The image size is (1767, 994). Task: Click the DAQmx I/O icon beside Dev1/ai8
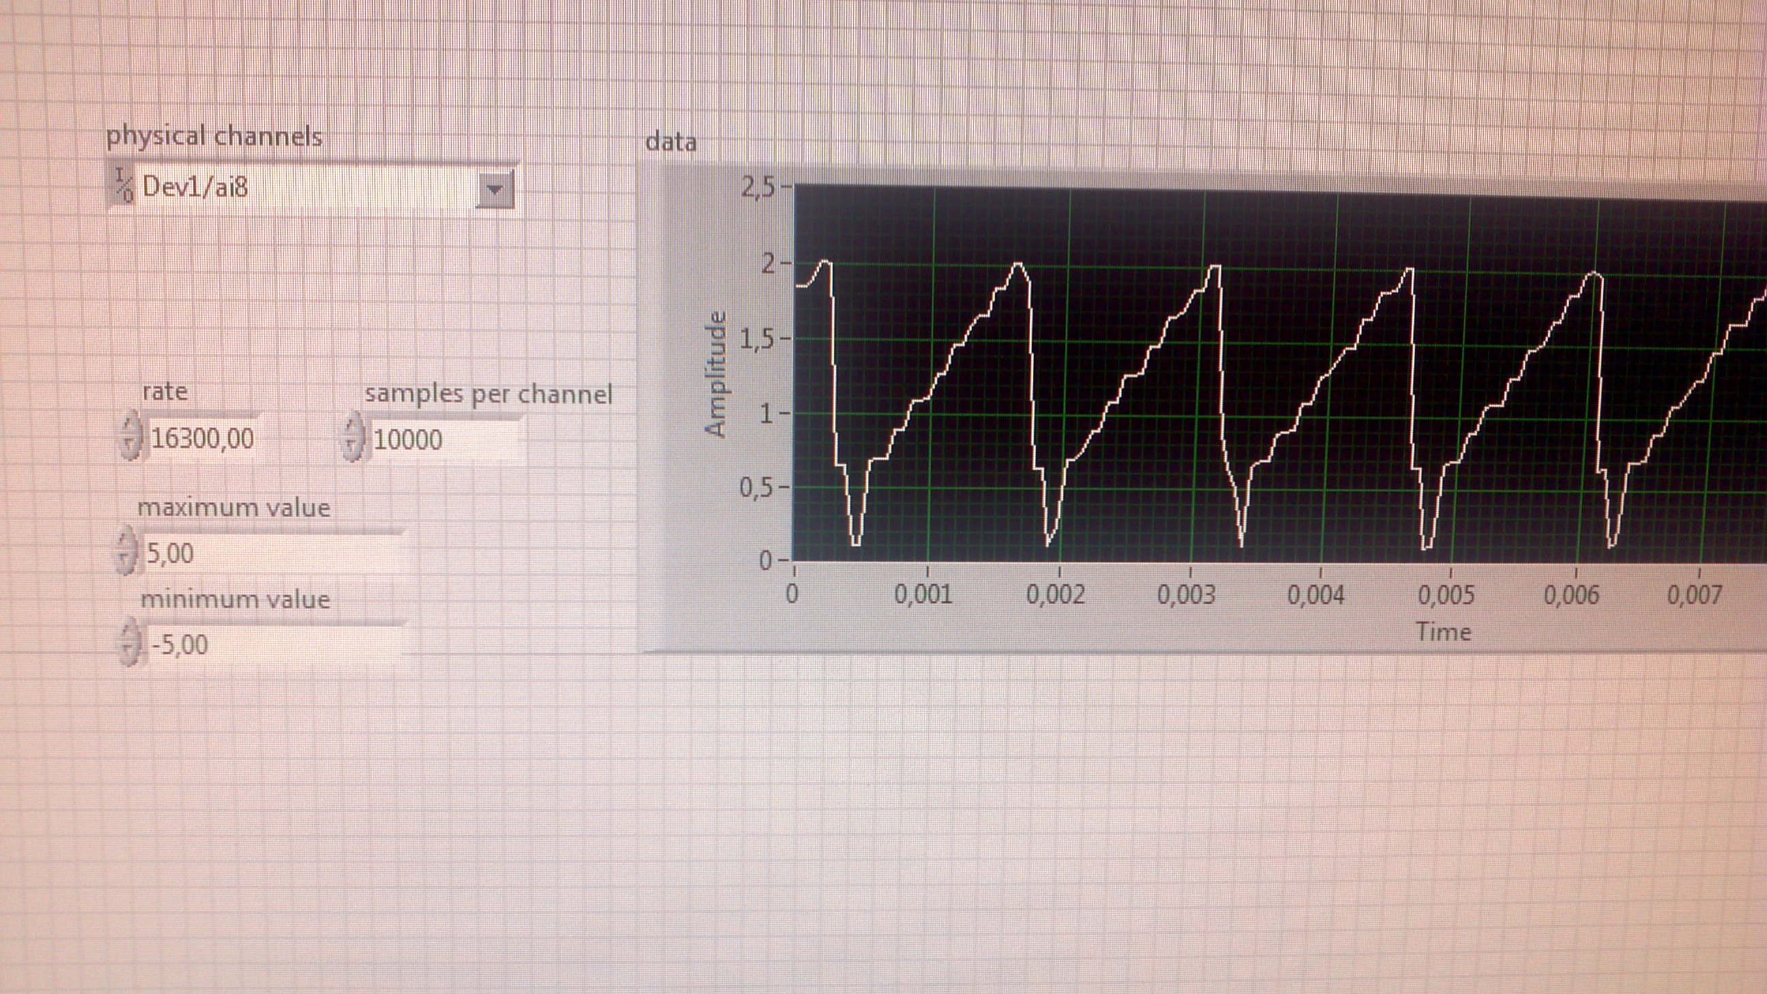click(124, 186)
